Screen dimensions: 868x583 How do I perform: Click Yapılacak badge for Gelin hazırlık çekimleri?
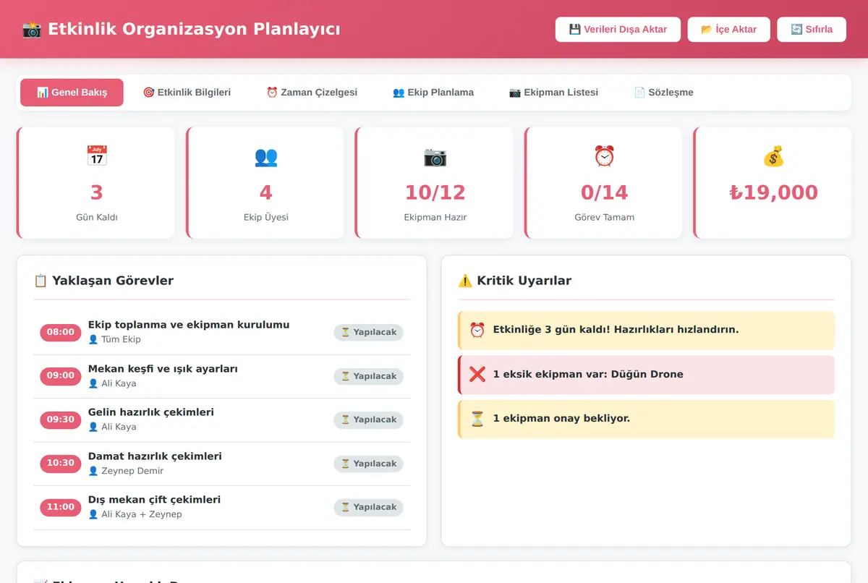[x=368, y=420]
